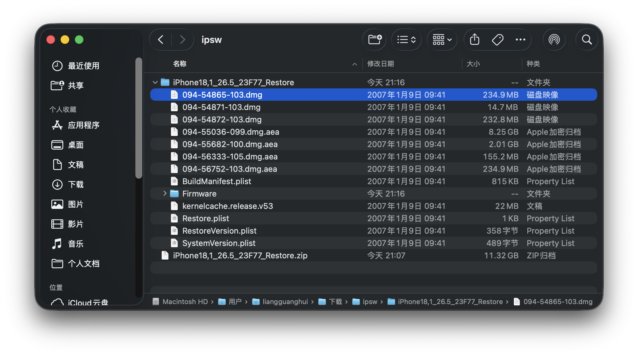Open search with the magnifier icon
638x356 pixels.
pyautogui.click(x=587, y=40)
